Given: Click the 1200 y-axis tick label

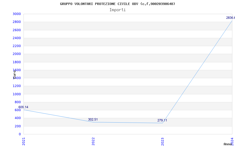Looking at the screenshot, I should [x=17, y=86].
